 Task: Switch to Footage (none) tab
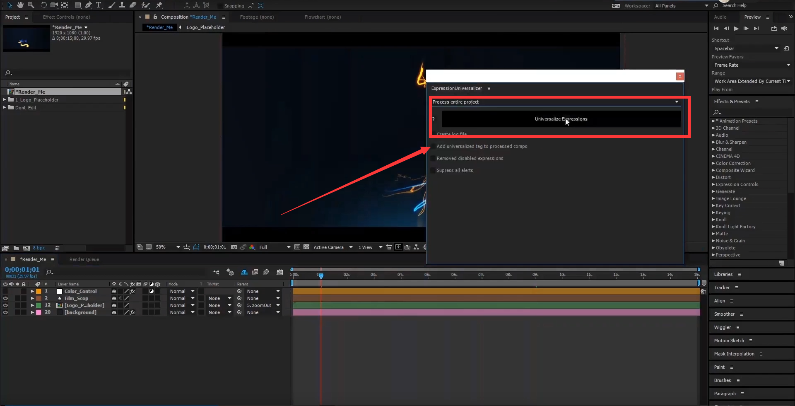click(x=257, y=17)
